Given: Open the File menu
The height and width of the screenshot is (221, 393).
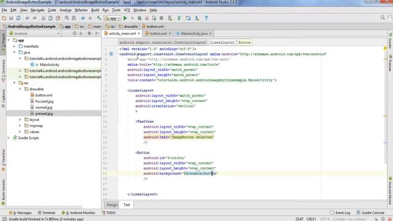Looking at the screenshot, I should pyautogui.click(x=4, y=10).
